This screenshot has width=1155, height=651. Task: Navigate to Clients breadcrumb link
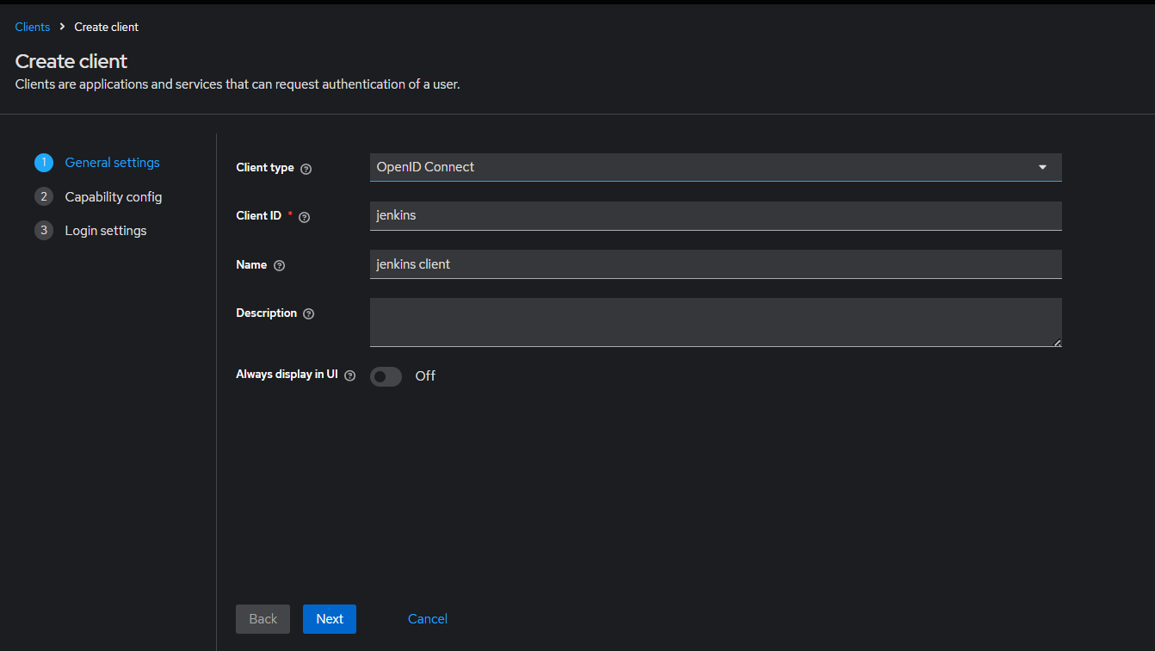33,27
